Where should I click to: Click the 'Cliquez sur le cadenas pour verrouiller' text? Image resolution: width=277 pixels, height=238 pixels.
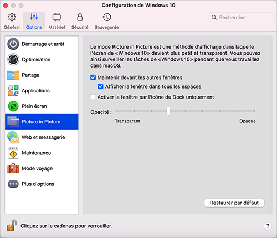[x=66, y=226]
